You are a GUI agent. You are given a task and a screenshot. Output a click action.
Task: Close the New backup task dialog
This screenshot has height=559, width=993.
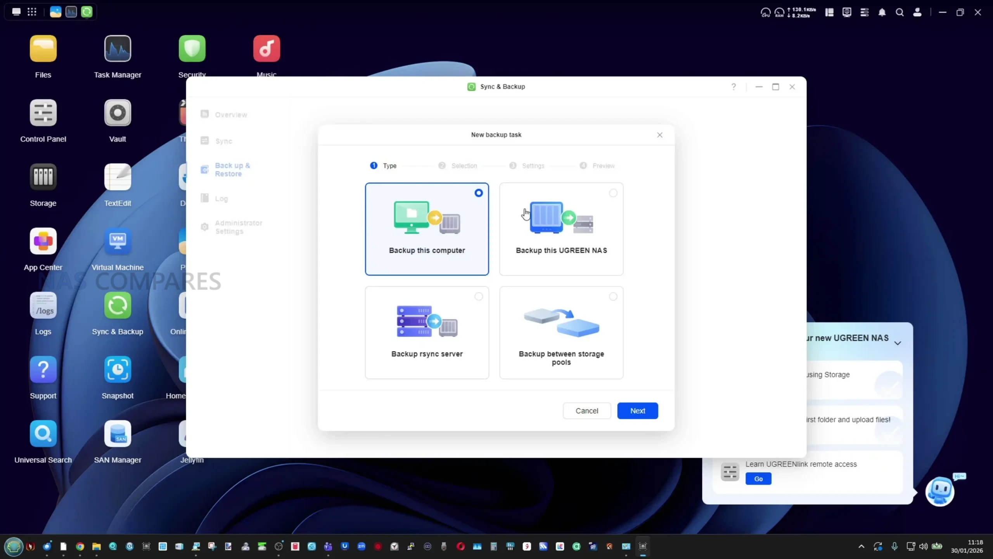659,135
